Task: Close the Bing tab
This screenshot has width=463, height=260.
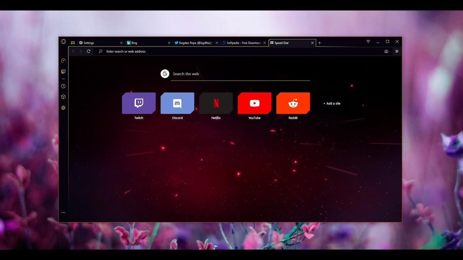Action: (169, 43)
